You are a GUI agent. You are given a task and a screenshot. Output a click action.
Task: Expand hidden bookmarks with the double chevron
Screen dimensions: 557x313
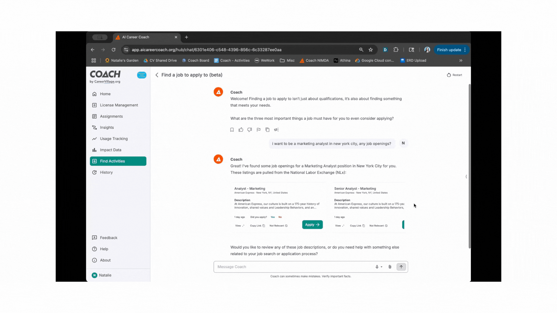coord(461,61)
